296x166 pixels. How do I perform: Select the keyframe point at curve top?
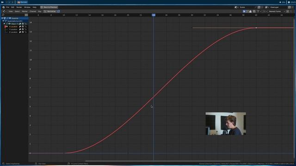[256, 28]
